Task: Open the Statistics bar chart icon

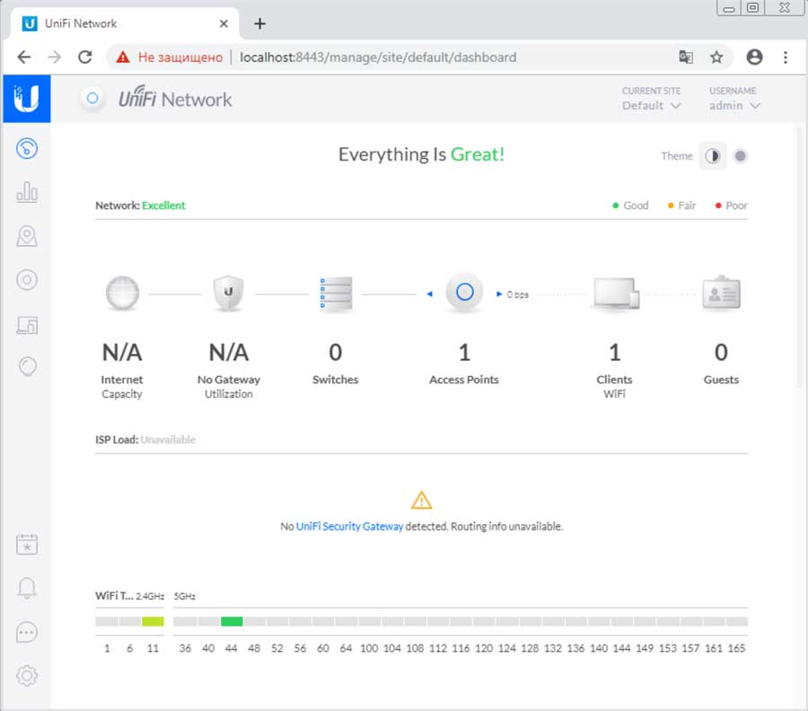Action: click(27, 192)
